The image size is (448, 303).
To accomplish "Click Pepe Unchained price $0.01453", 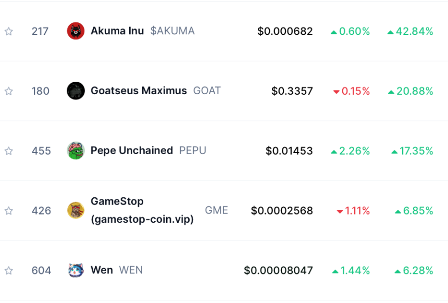I will click(x=289, y=151).
